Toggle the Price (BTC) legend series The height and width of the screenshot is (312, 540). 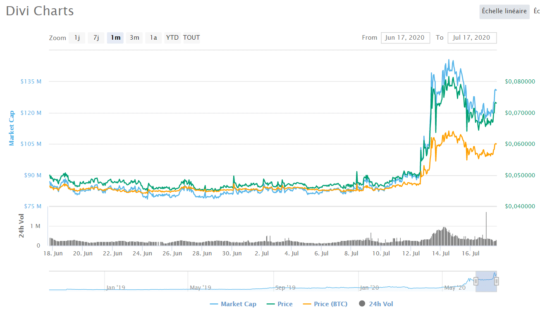tap(325, 304)
